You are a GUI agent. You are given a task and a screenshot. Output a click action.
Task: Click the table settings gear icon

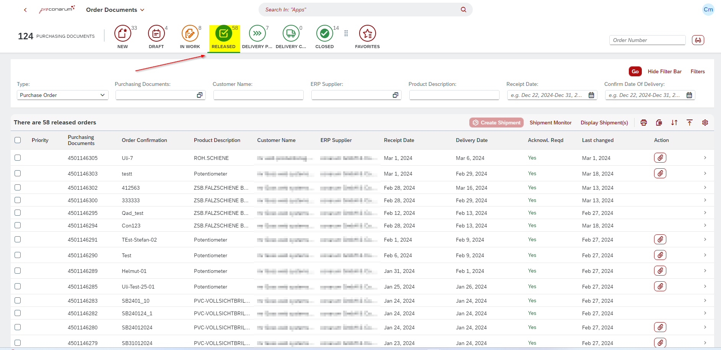(705, 123)
